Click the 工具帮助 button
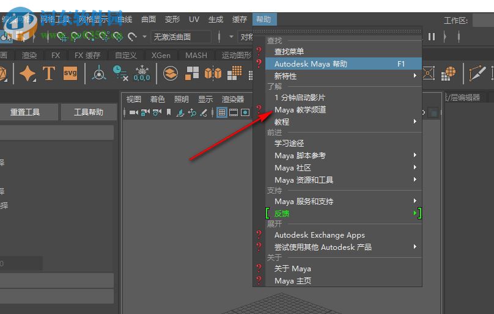 point(89,112)
